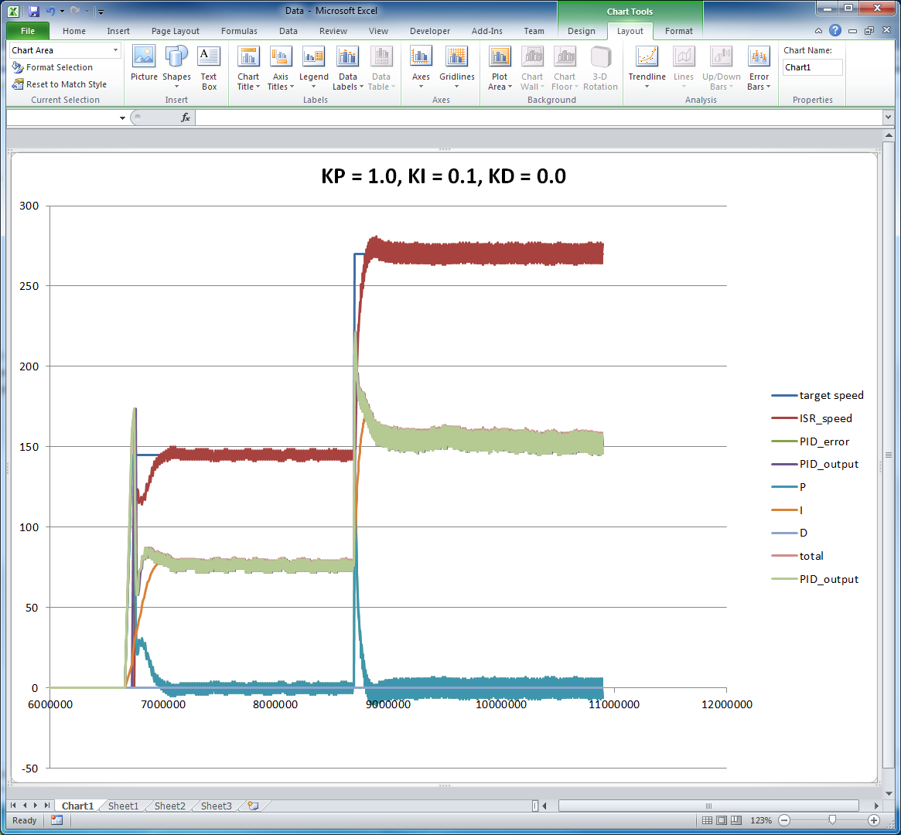Expand the Chart Area element dropdown
The width and height of the screenshot is (901, 835).
115,50
